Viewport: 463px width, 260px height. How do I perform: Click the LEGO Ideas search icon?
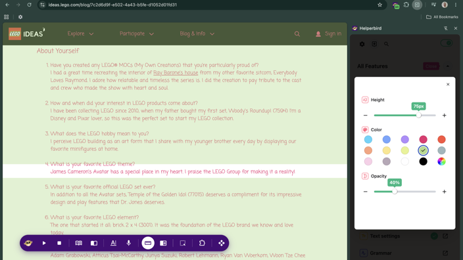tap(297, 34)
